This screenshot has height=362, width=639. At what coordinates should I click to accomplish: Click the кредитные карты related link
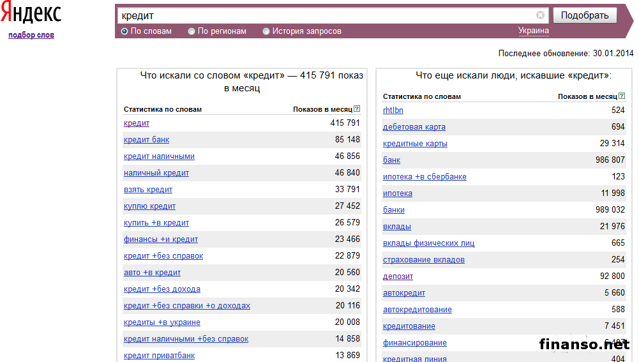(415, 144)
